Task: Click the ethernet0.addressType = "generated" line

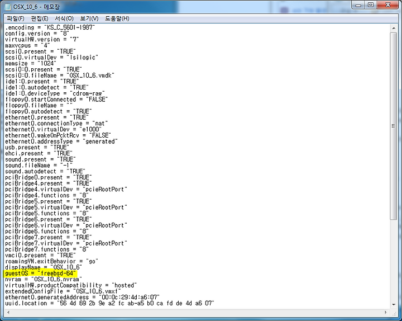Action: click(x=61, y=141)
